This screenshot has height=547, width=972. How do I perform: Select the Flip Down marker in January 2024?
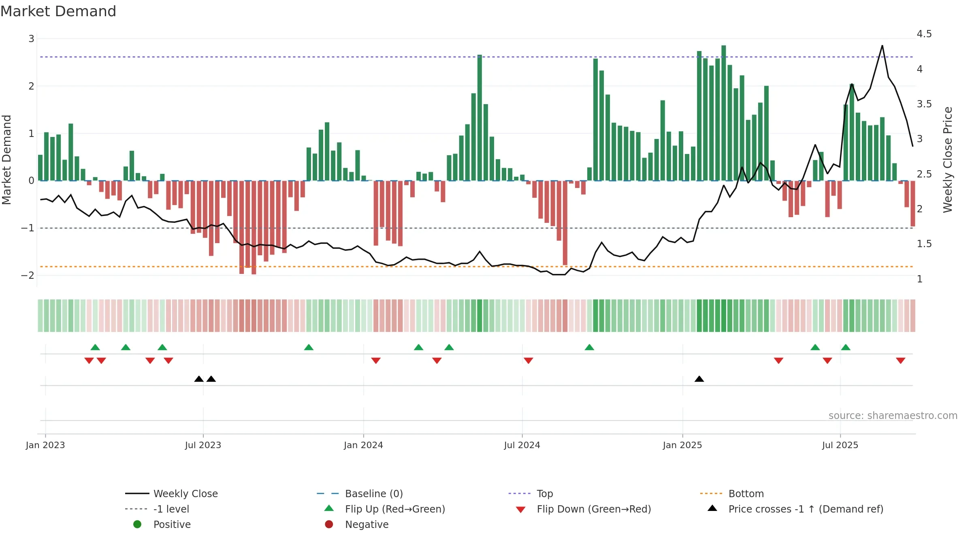click(376, 360)
